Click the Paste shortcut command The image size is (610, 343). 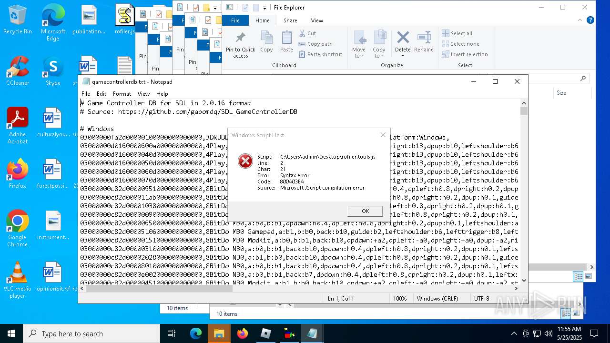321,54
